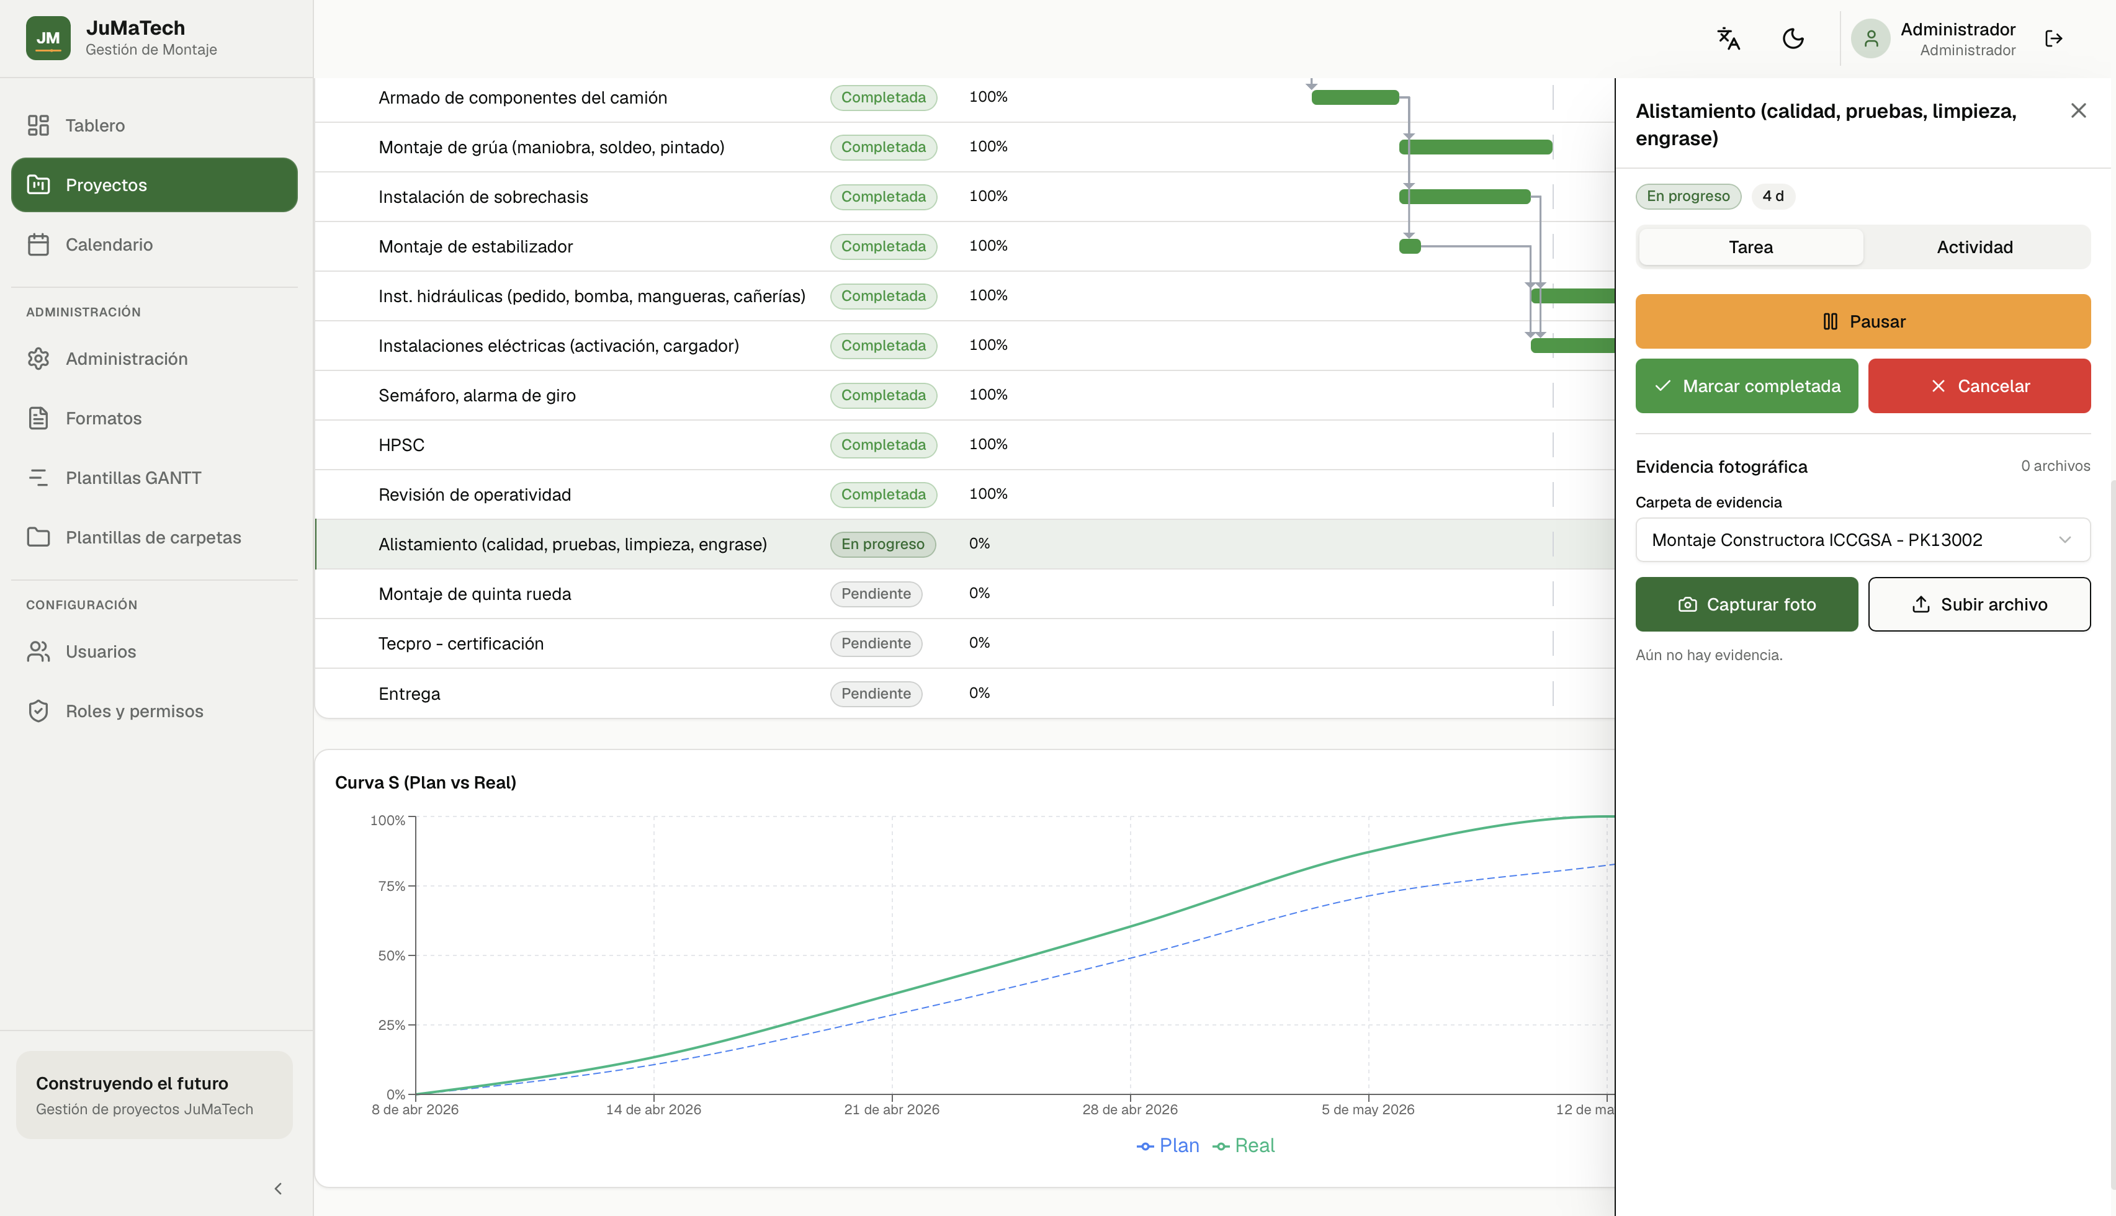Image resolution: width=2116 pixels, height=1216 pixels.
Task: Open Plantillas GANTT page
Action: tap(155, 478)
